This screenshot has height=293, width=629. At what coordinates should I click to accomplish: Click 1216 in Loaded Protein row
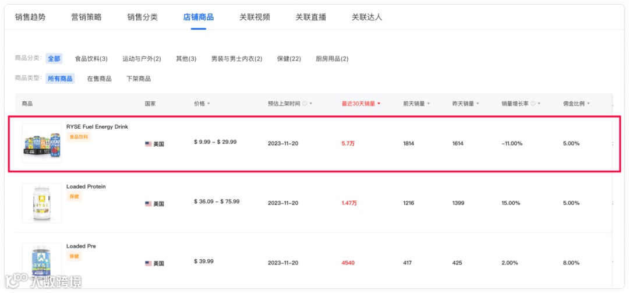pyautogui.click(x=409, y=203)
